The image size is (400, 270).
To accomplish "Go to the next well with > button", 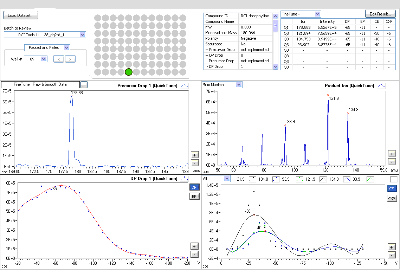I will pyautogui.click(x=70, y=59).
